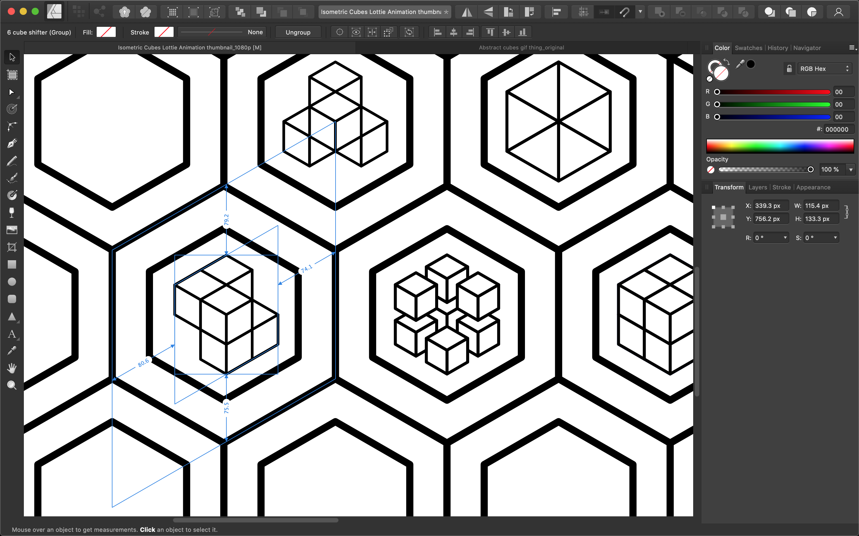Open the snapping options dropdown arrow
Screen dimensions: 859x536
point(640,12)
